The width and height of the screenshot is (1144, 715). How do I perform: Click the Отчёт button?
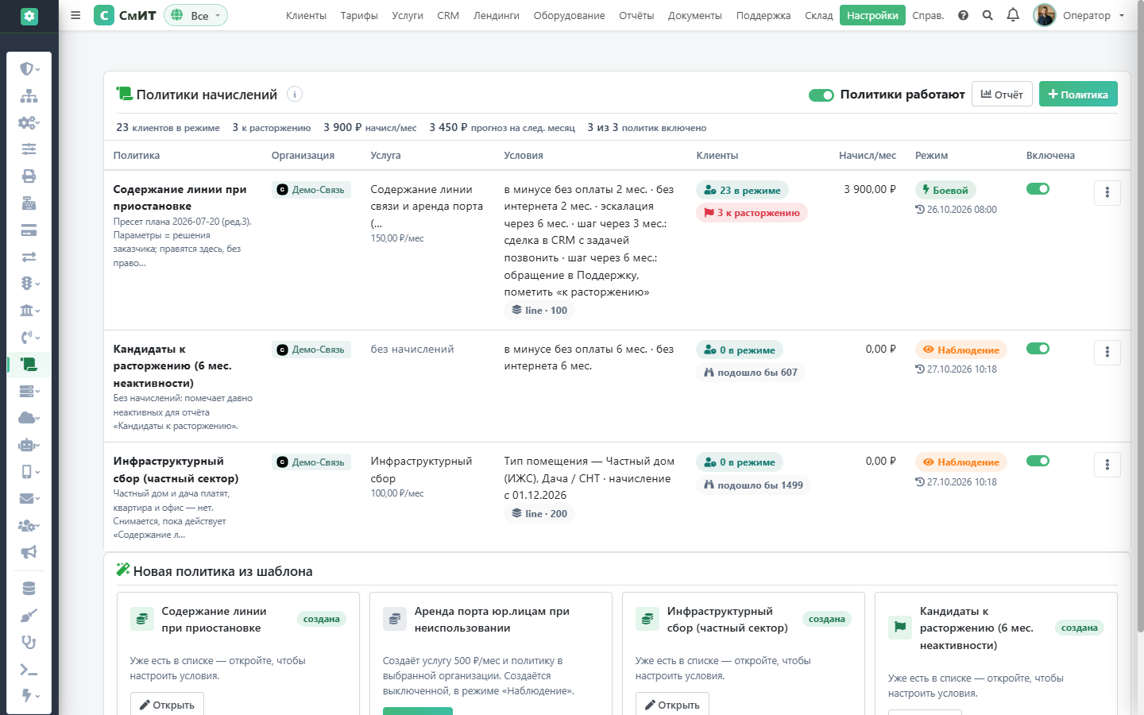(1002, 94)
